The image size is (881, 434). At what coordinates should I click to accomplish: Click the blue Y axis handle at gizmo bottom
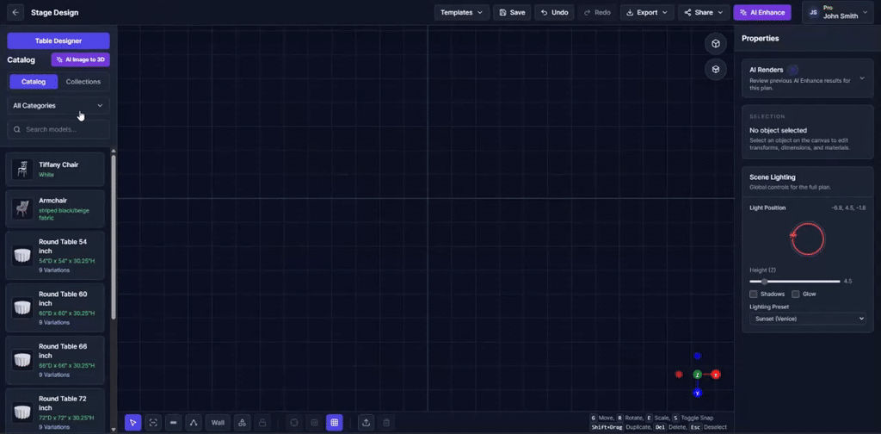tap(697, 393)
